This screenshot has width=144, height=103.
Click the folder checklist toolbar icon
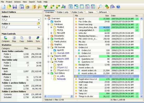pyautogui.click(x=34, y=7)
